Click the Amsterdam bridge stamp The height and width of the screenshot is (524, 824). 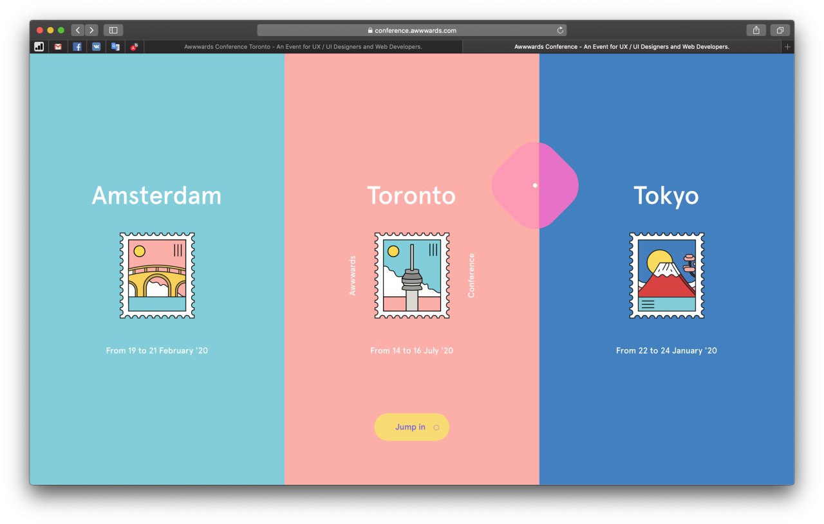(x=157, y=275)
